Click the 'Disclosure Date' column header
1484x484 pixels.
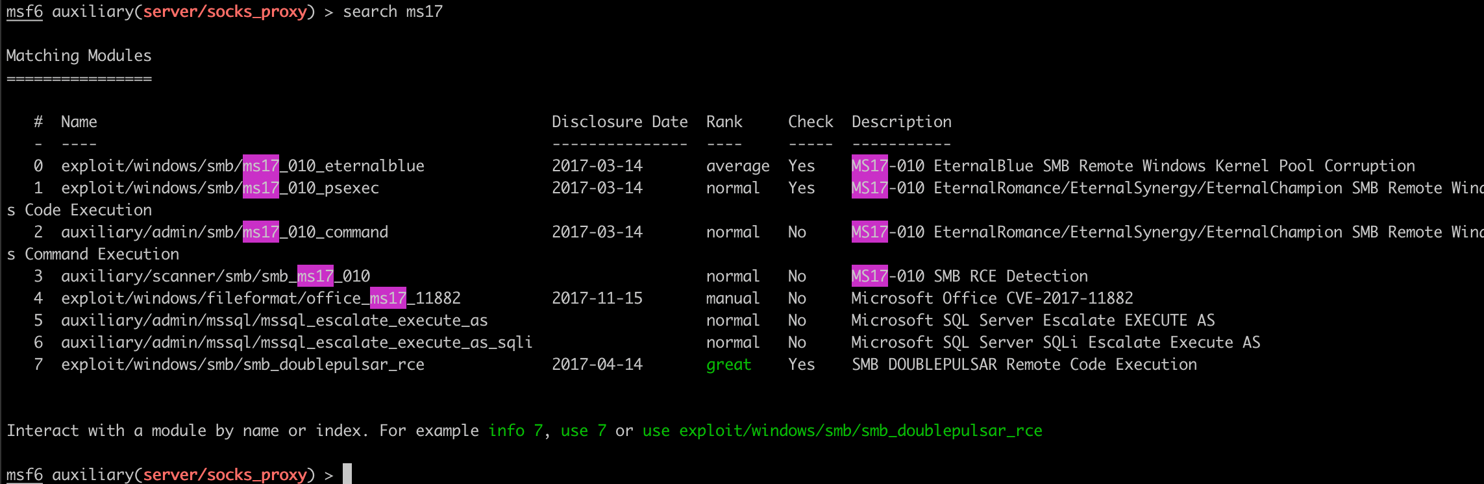point(619,122)
